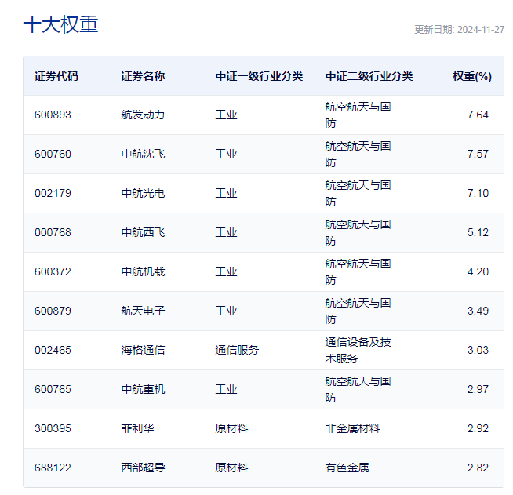Click 航空航天与国防 in the 中航西飞 row
This screenshot has height=495, width=513.
coord(358,233)
